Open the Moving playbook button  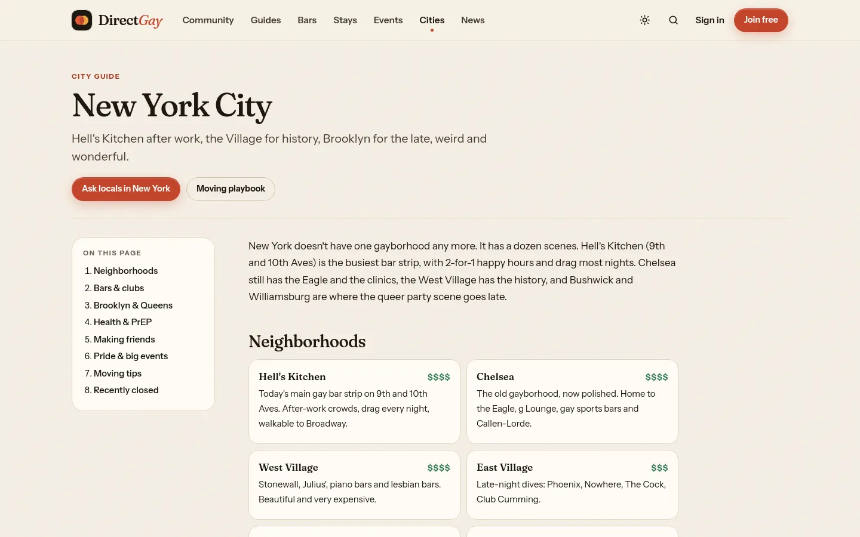(231, 189)
